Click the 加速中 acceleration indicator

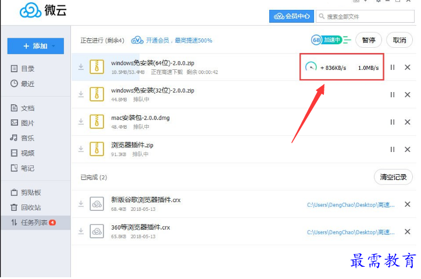click(x=331, y=40)
